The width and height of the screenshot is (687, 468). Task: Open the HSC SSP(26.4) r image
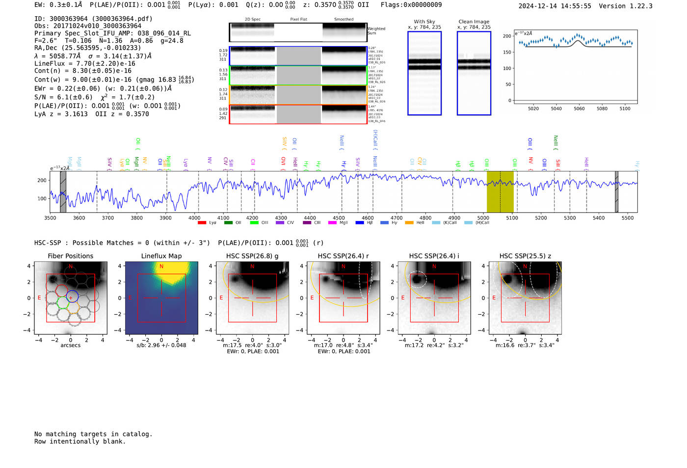click(343, 298)
